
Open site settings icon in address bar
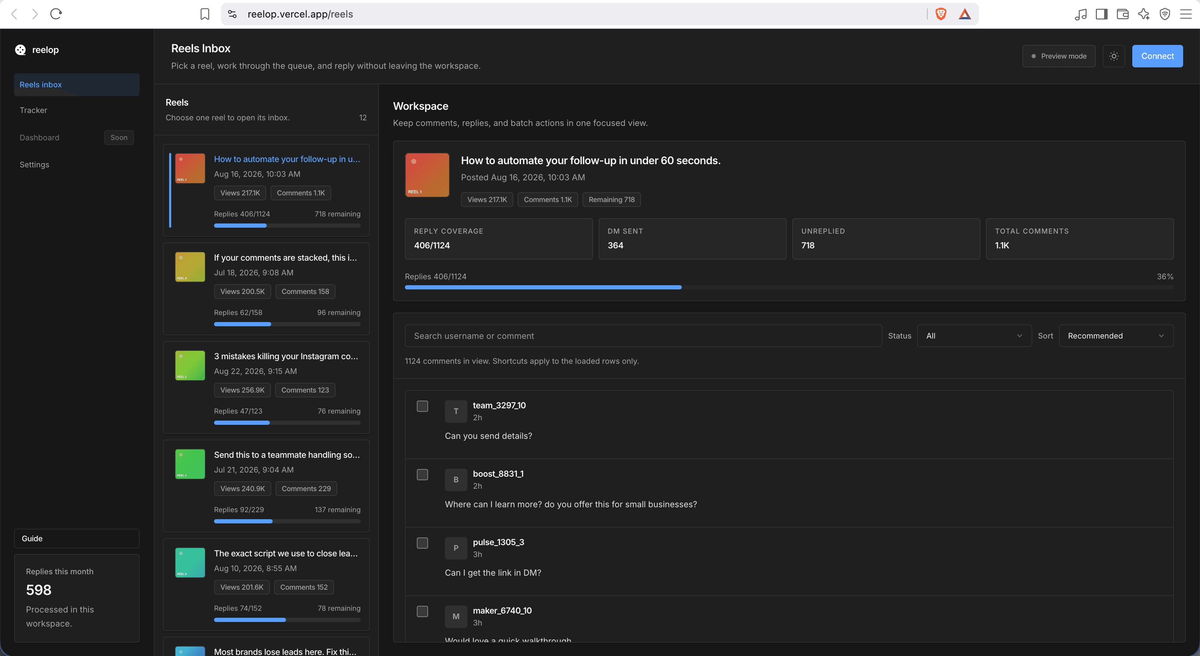pyautogui.click(x=232, y=14)
